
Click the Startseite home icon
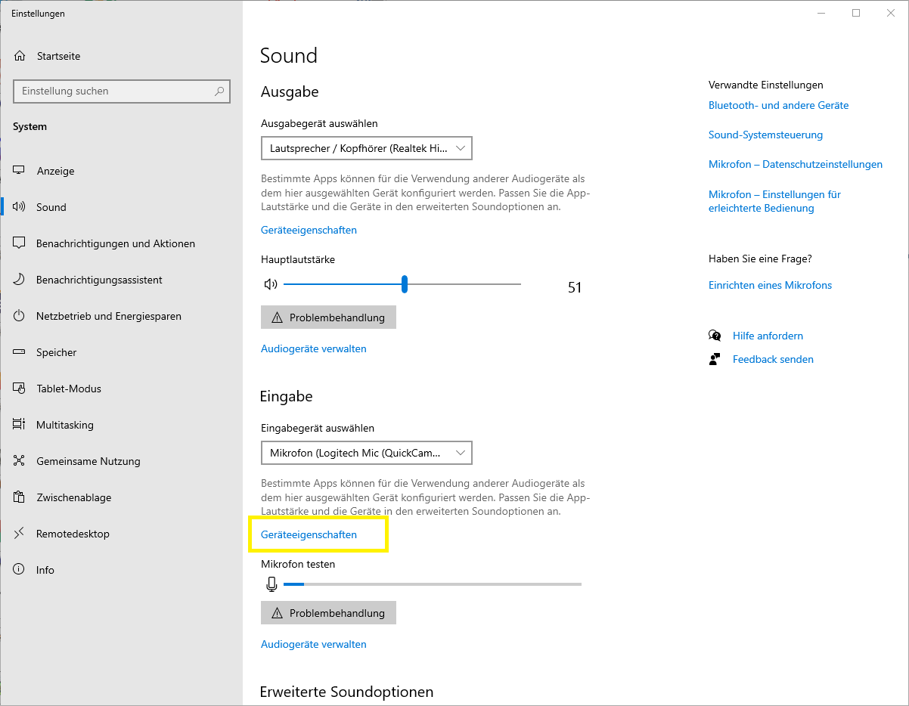20,56
